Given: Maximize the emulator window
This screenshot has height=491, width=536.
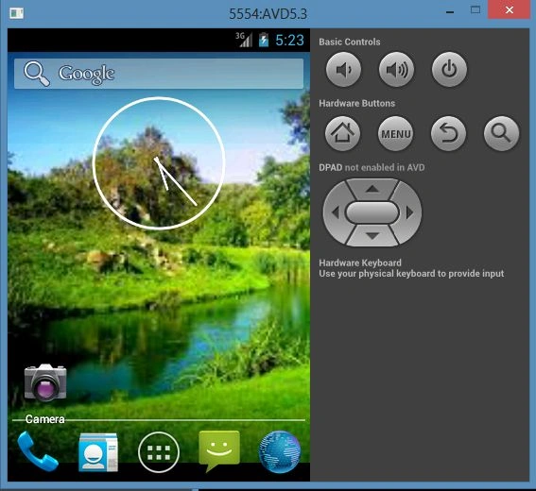Looking at the screenshot, I should (475, 9).
